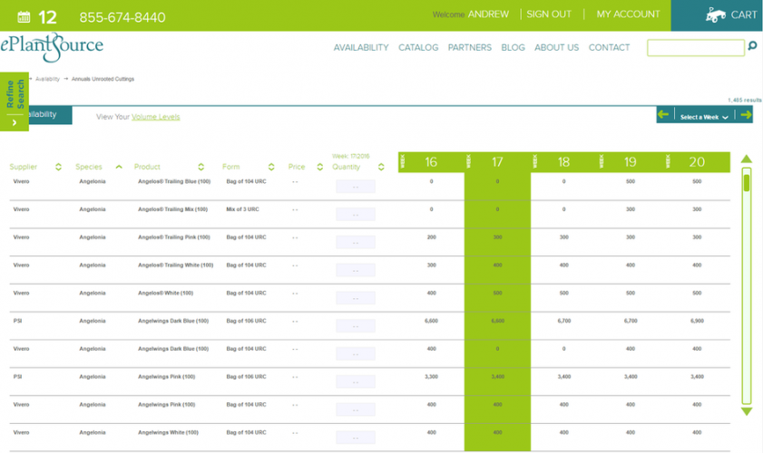The height and width of the screenshot is (453, 763).
Task: Sort by Price column arrows
Action: pos(319,167)
